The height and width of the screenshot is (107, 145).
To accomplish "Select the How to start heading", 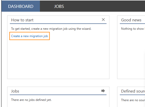I will point(22,20).
